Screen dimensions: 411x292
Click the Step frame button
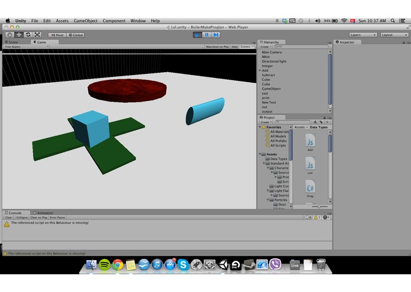(x=216, y=35)
